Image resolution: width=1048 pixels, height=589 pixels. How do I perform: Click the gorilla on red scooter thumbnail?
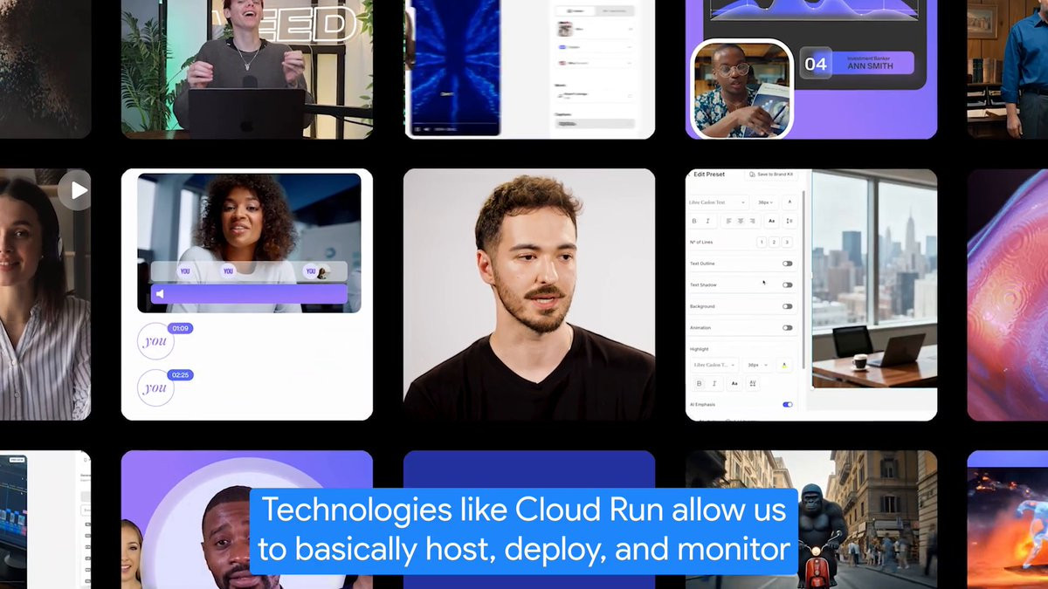(810, 519)
